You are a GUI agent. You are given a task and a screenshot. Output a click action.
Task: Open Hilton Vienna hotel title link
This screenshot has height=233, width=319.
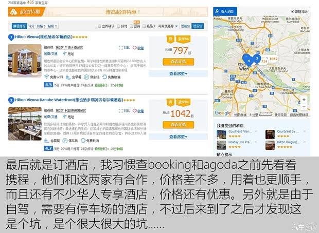pos(44,37)
